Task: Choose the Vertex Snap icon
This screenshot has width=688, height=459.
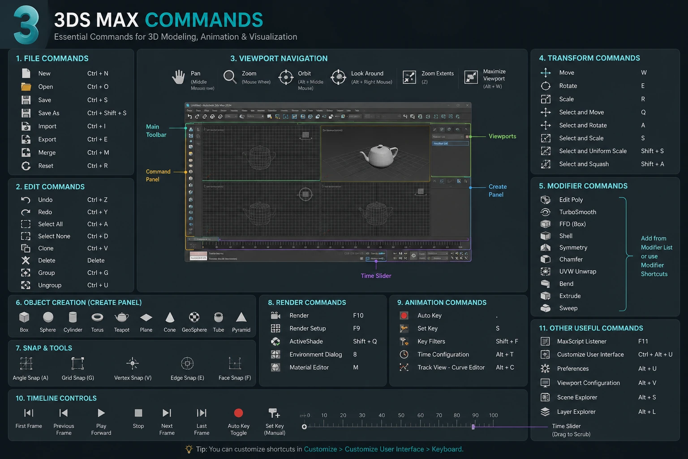Action: pyautogui.click(x=133, y=363)
